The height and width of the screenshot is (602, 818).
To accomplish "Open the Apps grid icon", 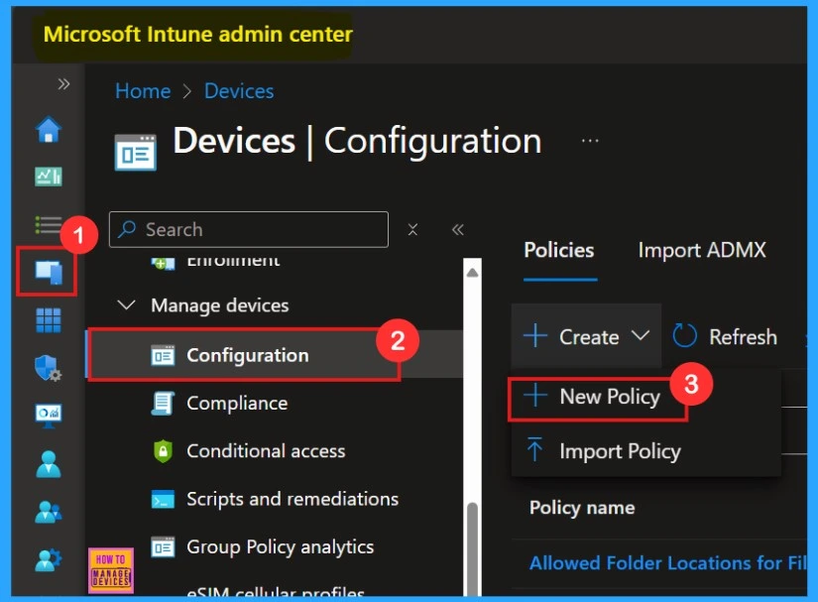I will [x=49, y=319].
